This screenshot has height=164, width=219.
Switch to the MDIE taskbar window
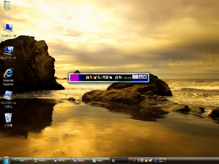[61, 160]
